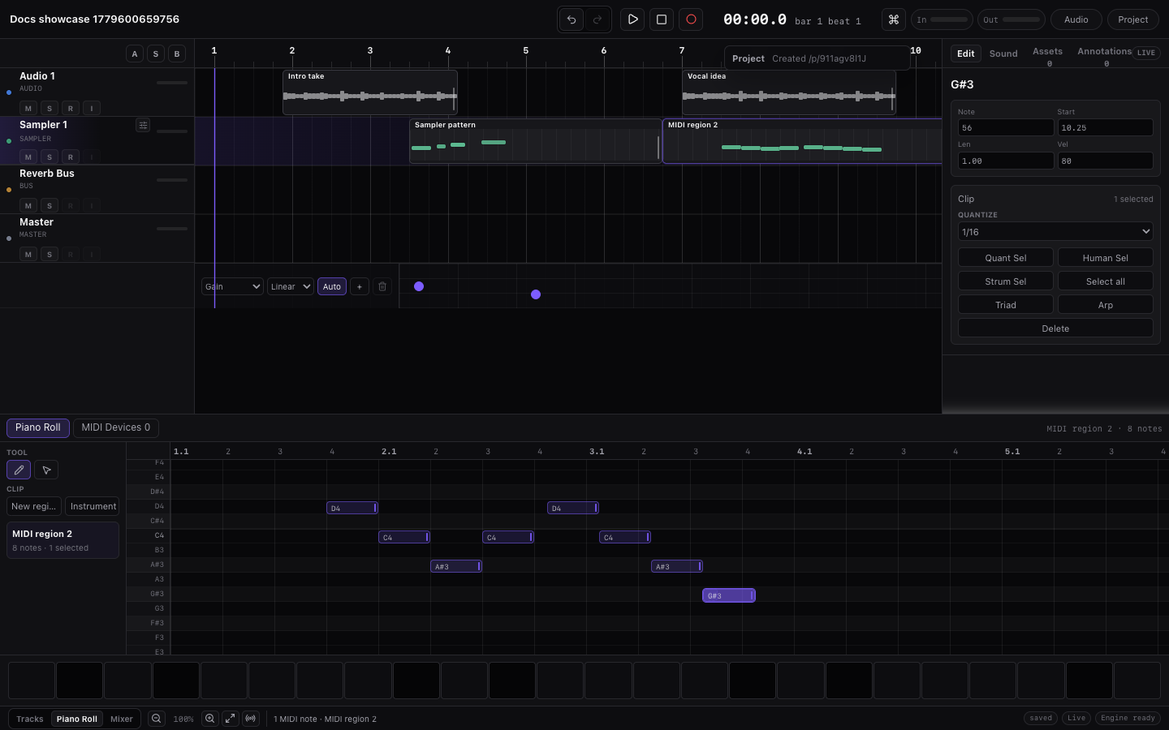
Task: Mute the Audio 1 track
Action: pyautogui.click(x=28, y=108)
